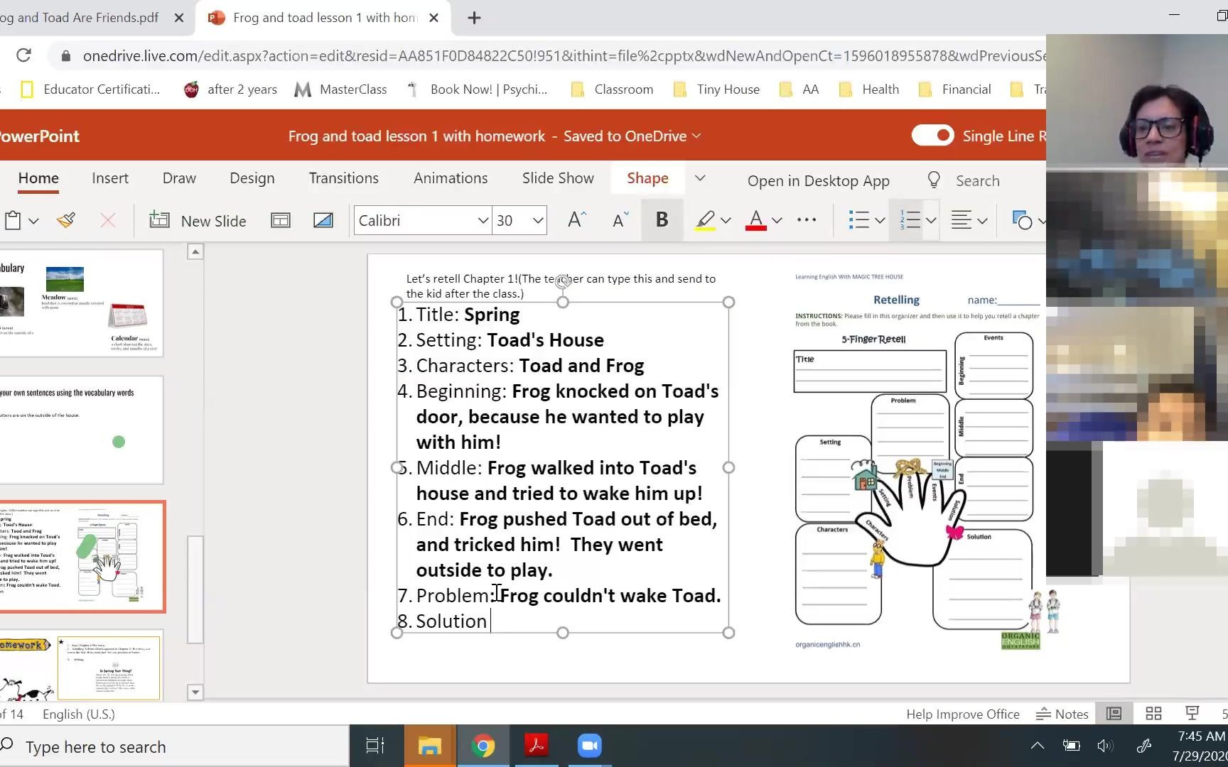Open the Transitions ribbon tab
The height and width of the screenshot is (767, 1228).
344,178
